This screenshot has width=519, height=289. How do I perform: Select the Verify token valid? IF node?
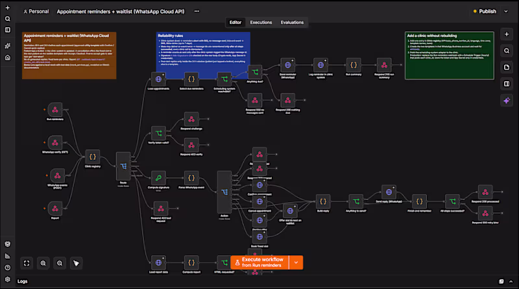[x=158, y=133]
